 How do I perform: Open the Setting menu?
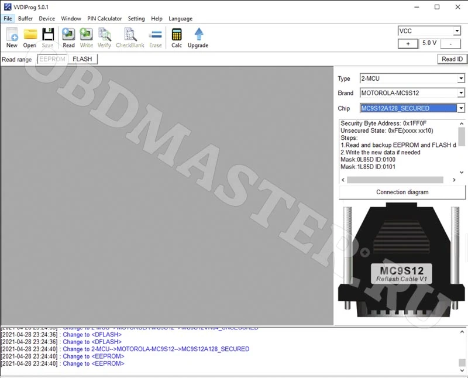coord(136,19)
